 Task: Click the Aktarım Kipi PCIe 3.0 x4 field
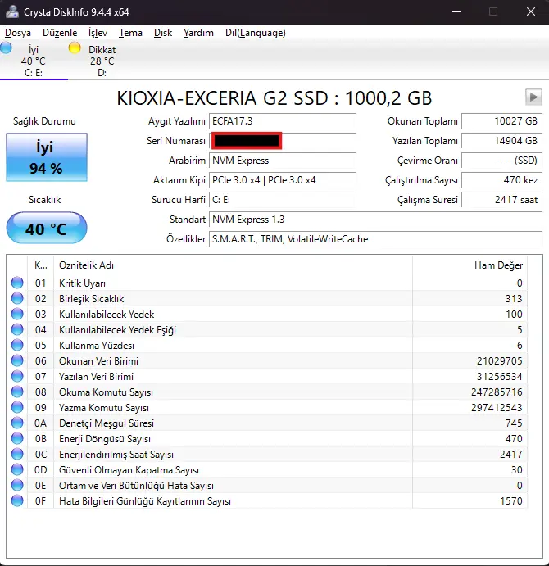[283, 179]
